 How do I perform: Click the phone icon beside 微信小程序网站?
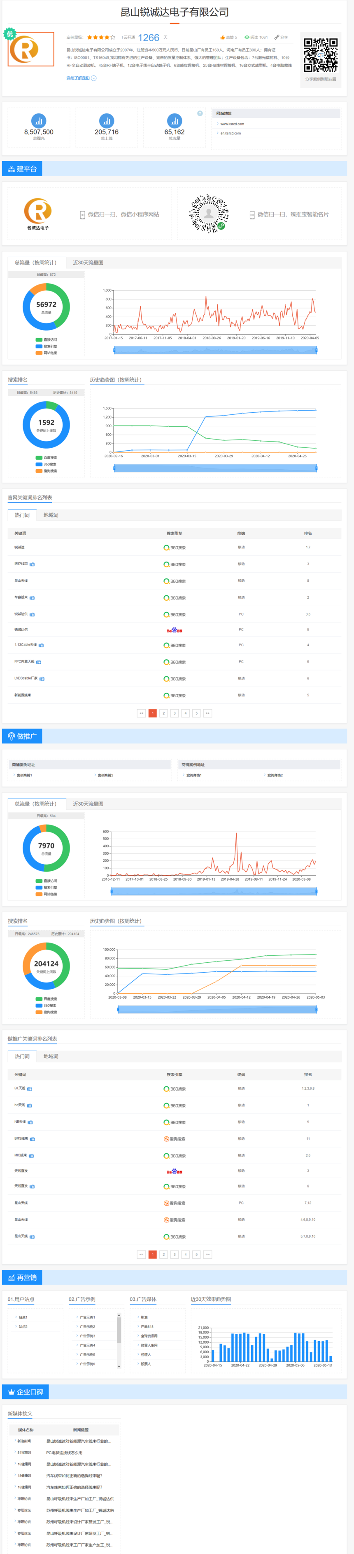82,214
